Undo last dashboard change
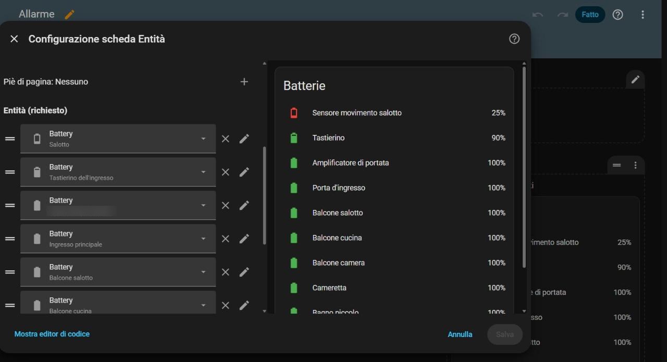Image resolution: width=667 pixels, height=362 pixels. tap(538, 15)
